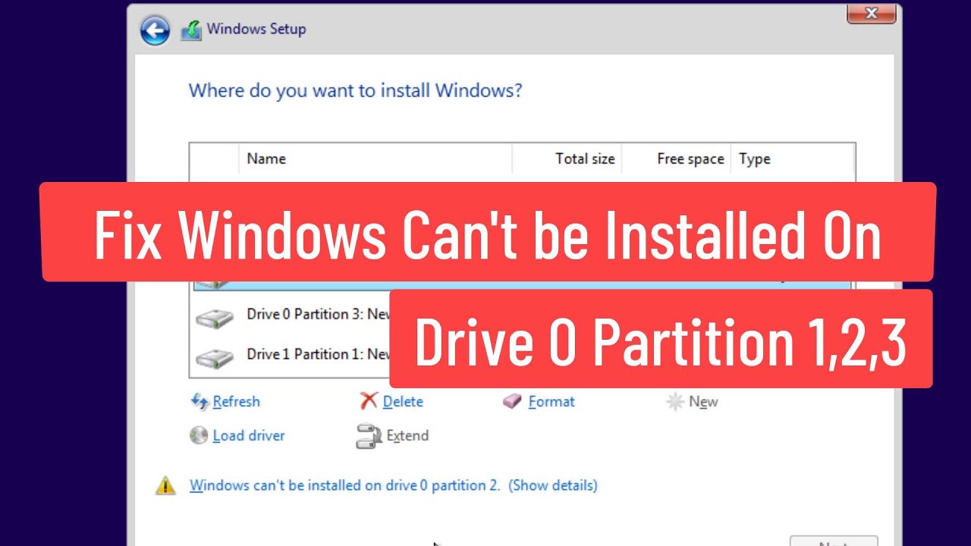Image resolution: width=971 pixels, height=546 pixels.
Task: Click the Extend link
Action: click(x=407, y=435)
